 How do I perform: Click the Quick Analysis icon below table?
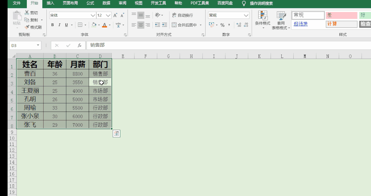click(x=117, y=134)
